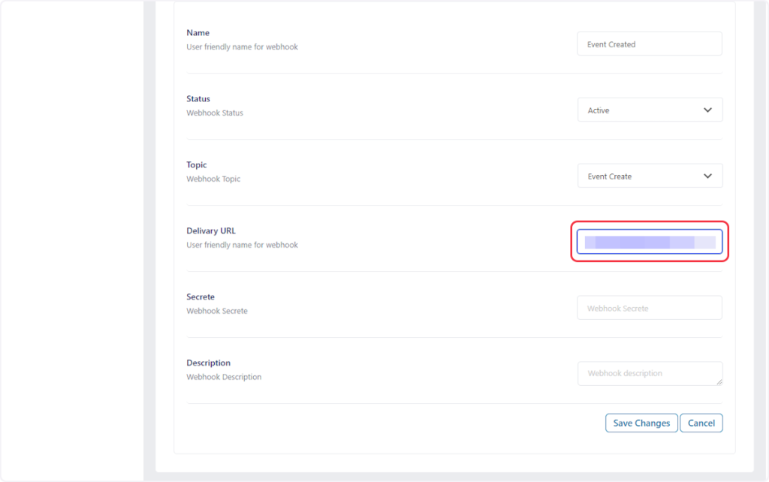Viewport: 769px width, 482px height.
Task: Click the bold Status label
Action: pyautogui.click(x=198, y=99)
